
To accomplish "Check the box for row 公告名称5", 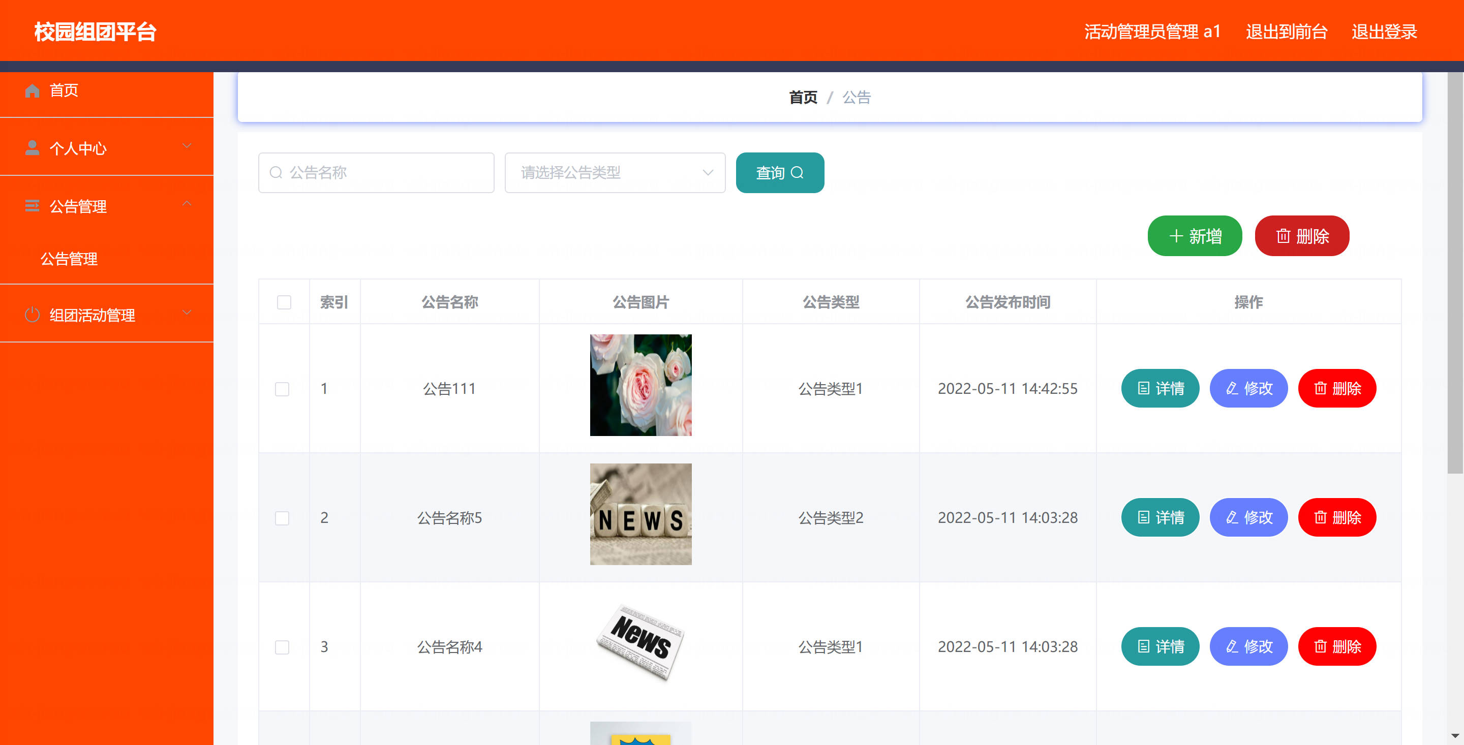I will tap(283, 518).
